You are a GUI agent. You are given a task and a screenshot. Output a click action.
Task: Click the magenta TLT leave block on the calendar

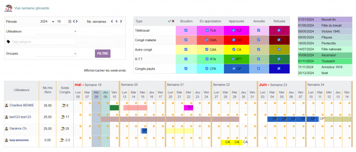point(188,108)
